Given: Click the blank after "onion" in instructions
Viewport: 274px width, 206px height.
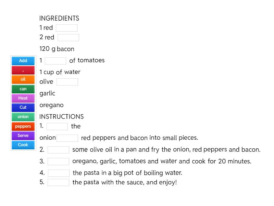Looking at the screenshot, I should tap(67, 138).
